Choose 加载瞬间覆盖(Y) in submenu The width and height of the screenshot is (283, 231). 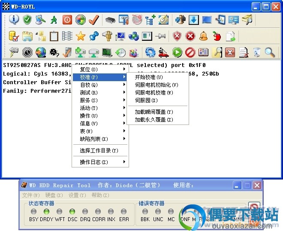point(158,112)
